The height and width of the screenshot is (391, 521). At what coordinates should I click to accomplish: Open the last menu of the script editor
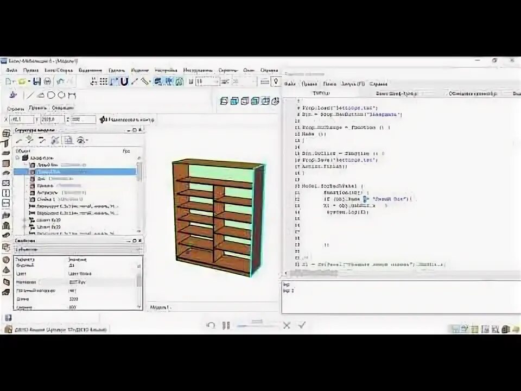(x=378, y=84)
